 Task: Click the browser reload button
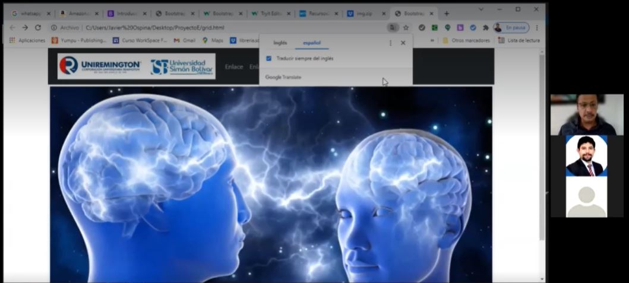coord(38,27)
